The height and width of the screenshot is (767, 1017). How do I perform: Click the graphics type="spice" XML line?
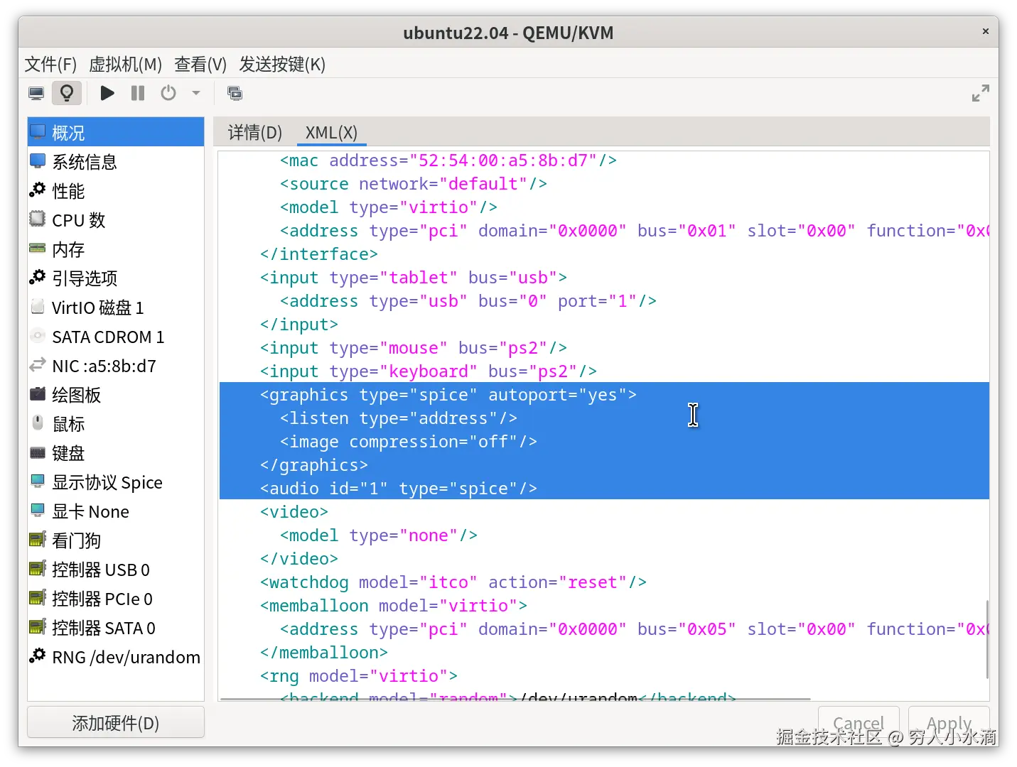tap(448, 395)
